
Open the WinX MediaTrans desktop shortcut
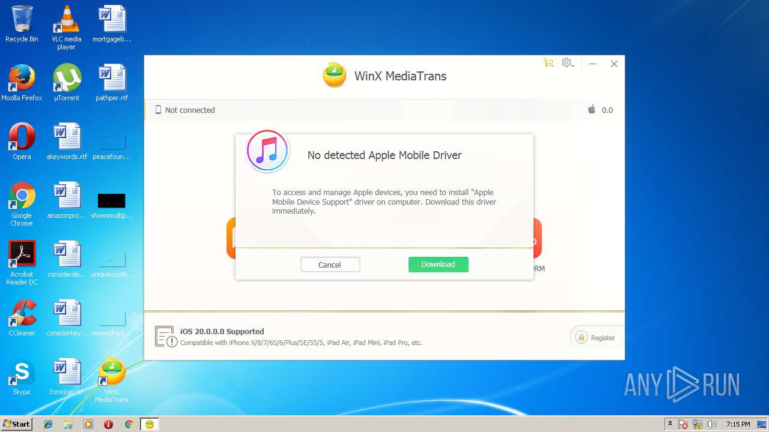[112, 380]
